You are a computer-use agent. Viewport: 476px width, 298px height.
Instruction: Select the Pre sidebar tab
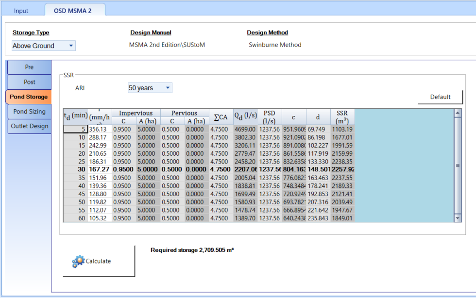pyautogui.click(x=29, y=67)
